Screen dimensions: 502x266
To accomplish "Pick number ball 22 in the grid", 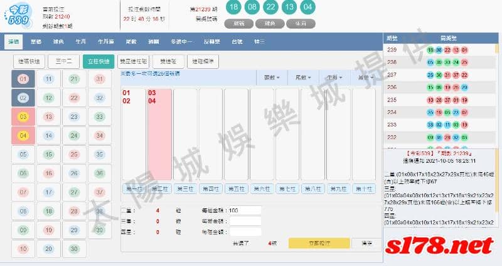I will [x=74, y=98].
